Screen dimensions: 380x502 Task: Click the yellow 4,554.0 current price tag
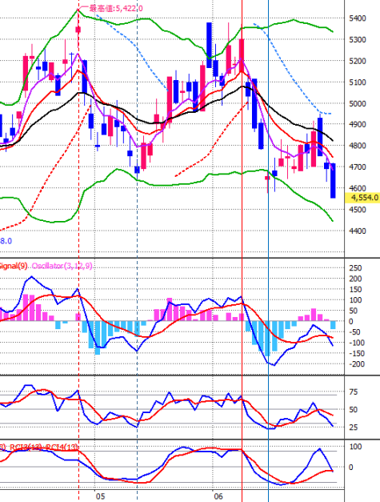363,198
